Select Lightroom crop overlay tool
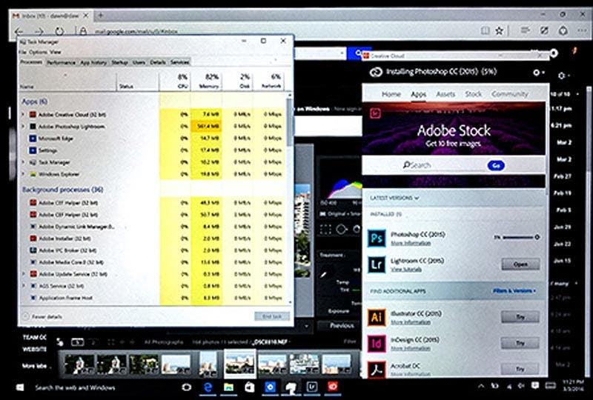 [325, 230]
